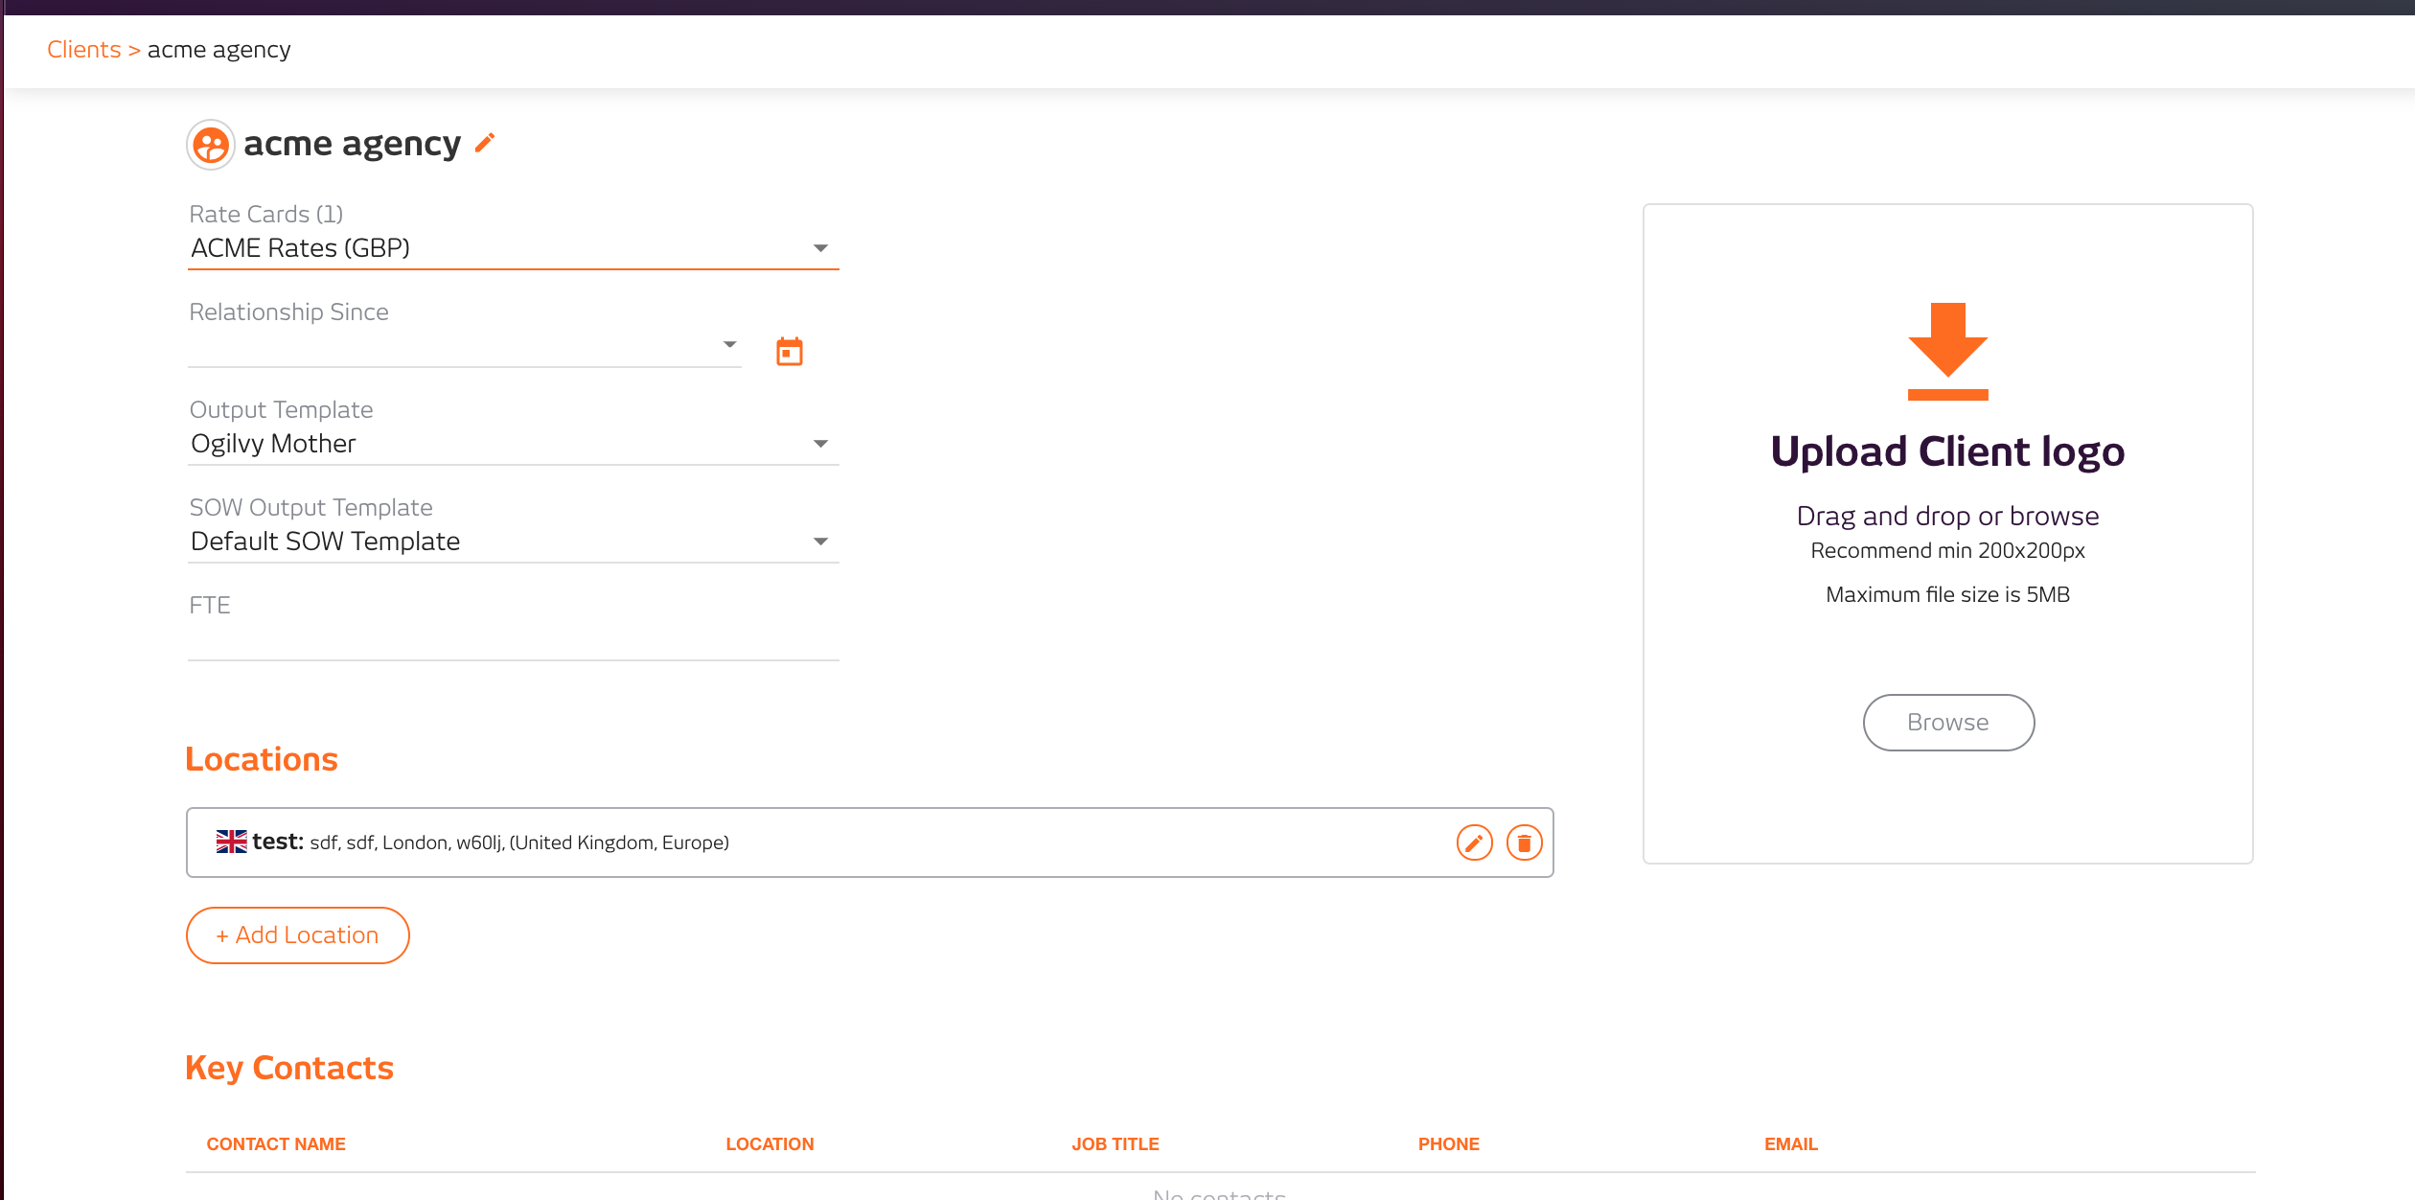Screen dimensions: 2415x1200
Task: Open the Rate Cards ACME Rates dropdown
Action: pyautogui.click(x=513, y=248)
